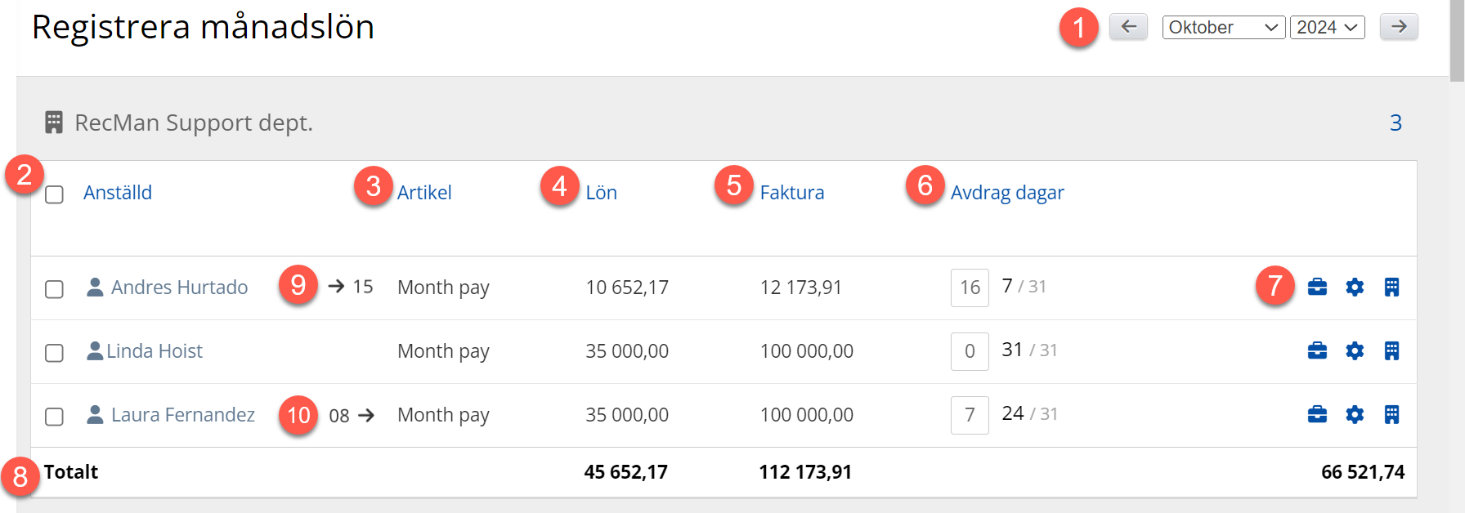Tick the select-all checkbox beside Anställd
Viewport: 1465px width, 513px height.
coord(54,194)
